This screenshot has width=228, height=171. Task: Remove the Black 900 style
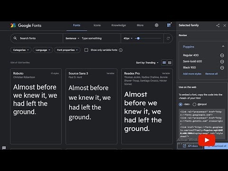[222, 67]
